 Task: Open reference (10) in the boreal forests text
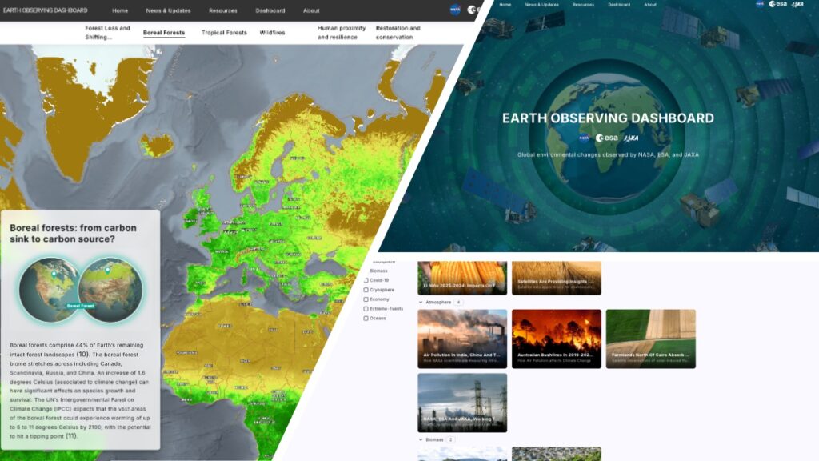82,355
